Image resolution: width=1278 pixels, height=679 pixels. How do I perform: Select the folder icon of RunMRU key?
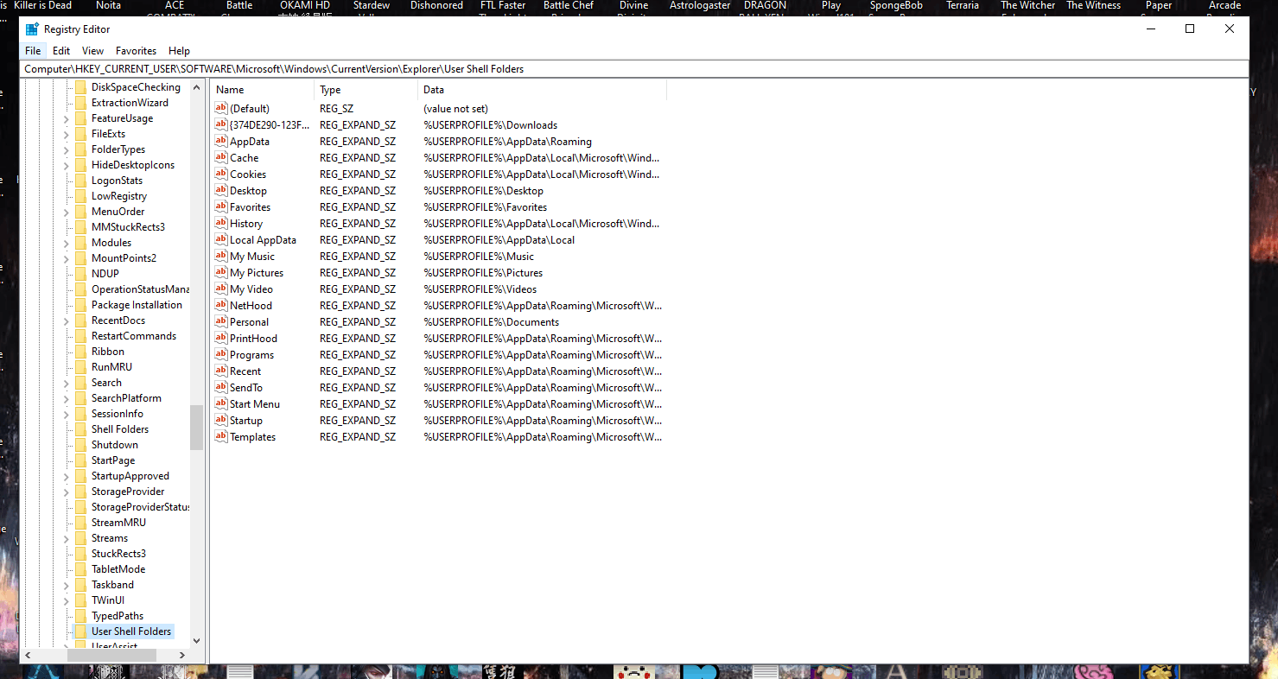(80, 367)
